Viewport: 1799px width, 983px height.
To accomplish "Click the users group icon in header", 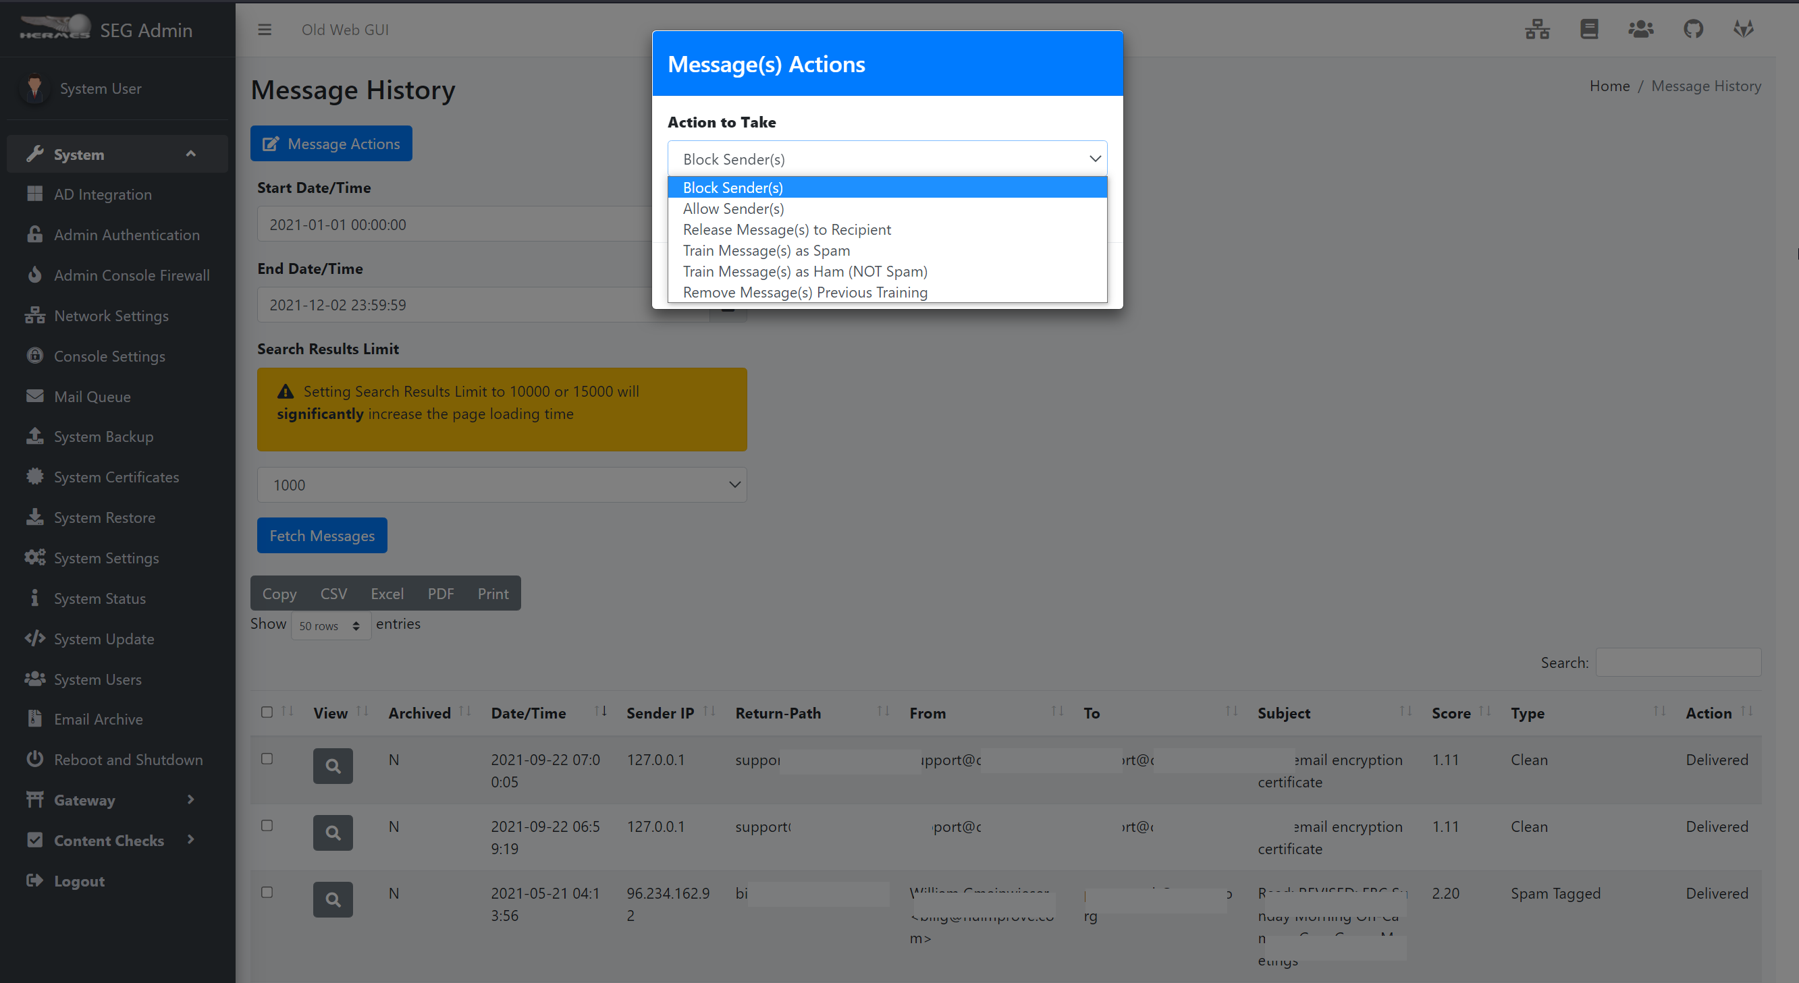I will point(1640,29).
